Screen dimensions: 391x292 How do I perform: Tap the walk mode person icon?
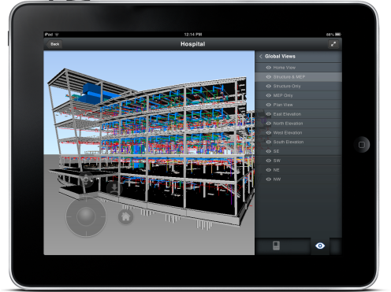[114, 188]
